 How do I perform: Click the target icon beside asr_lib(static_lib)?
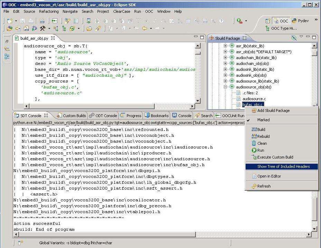pos(232,46)
